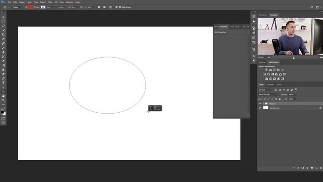Open shape settings gear dropdown

click(117, 7)
